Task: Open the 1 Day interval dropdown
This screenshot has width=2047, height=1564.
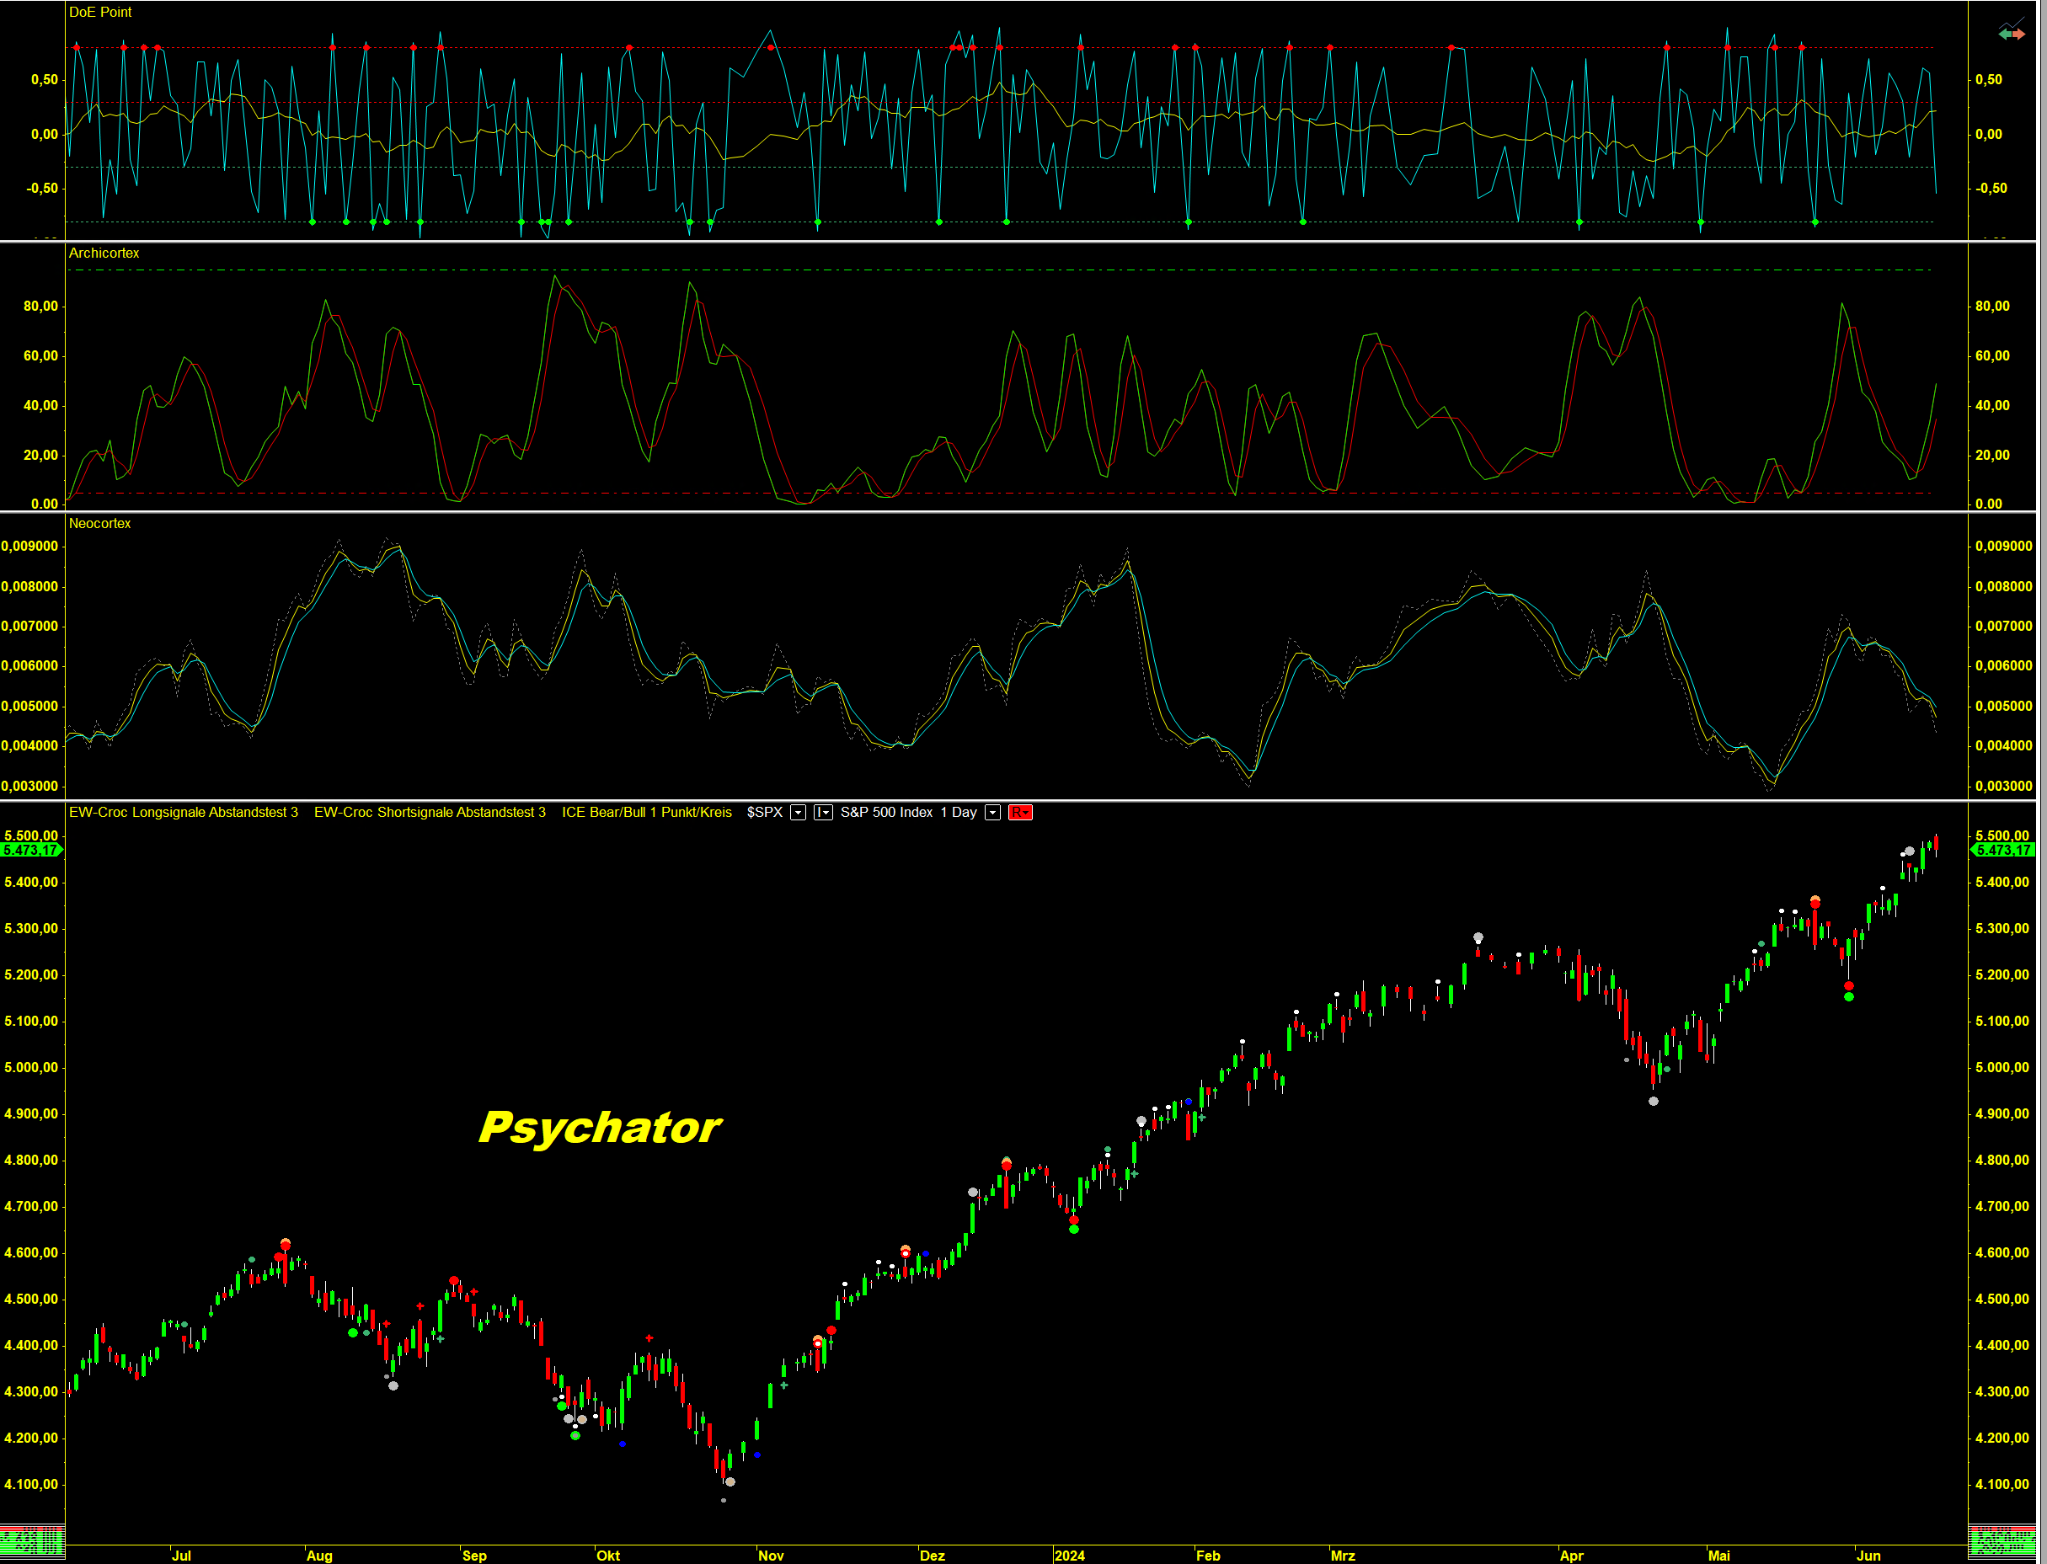Action: 992,813
